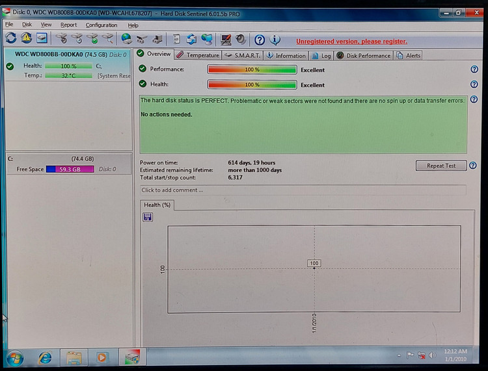Click the Repeat Test button

click(441, 166)
